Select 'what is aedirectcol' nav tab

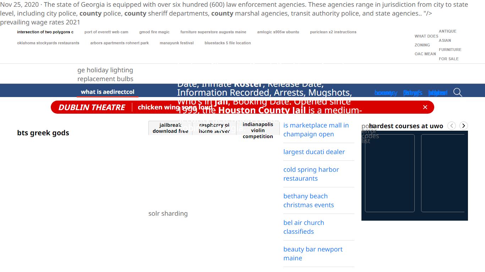(x=108, y=92)
